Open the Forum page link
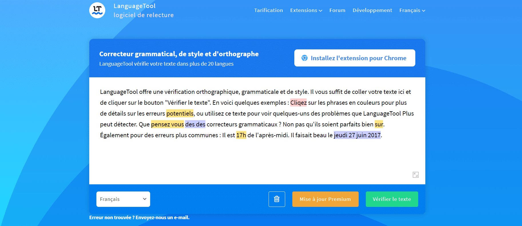The image size is (522, 226). tap(338, 10)
